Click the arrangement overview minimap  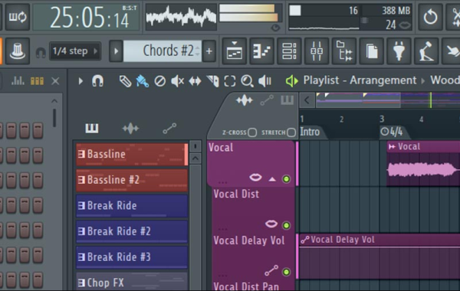[388, 100]
